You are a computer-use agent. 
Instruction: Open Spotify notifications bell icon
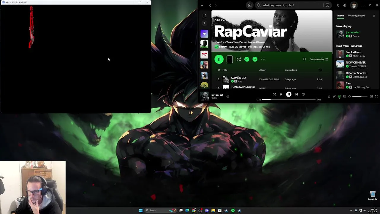coord(338,5)
